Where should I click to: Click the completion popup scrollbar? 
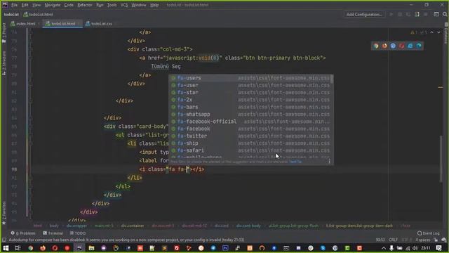[x=332, y=79]
